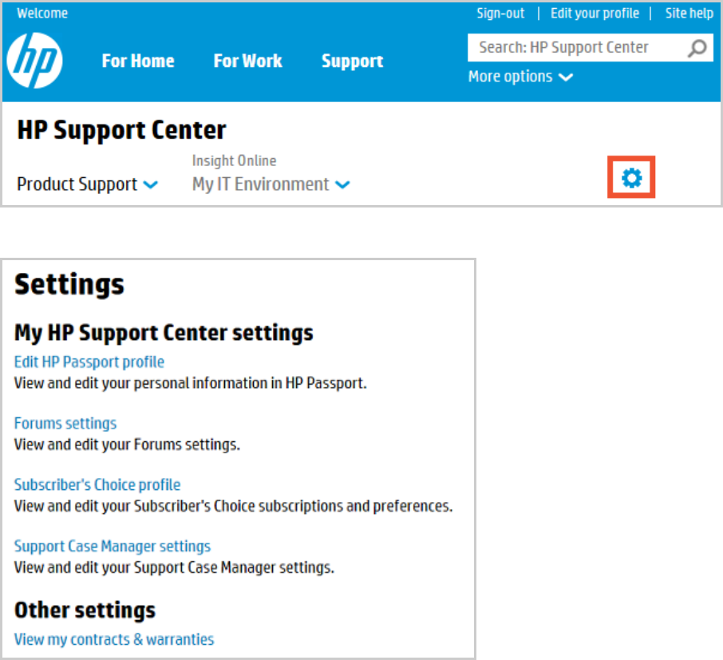Expand the More options chevron
The width and height of the screenshot is (723, 660).
tap(566, 77)
